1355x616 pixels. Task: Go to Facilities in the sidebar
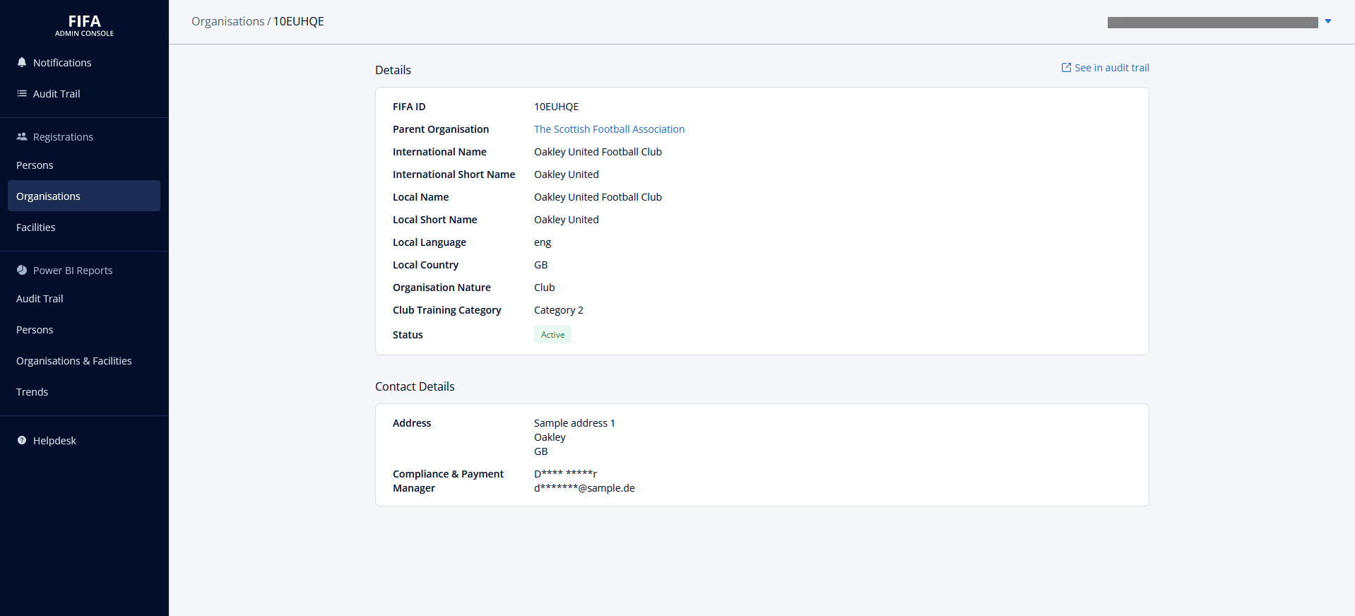[x=36, y=227]
